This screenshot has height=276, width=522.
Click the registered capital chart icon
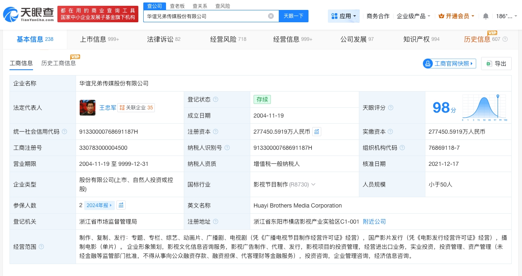point(317,132)
